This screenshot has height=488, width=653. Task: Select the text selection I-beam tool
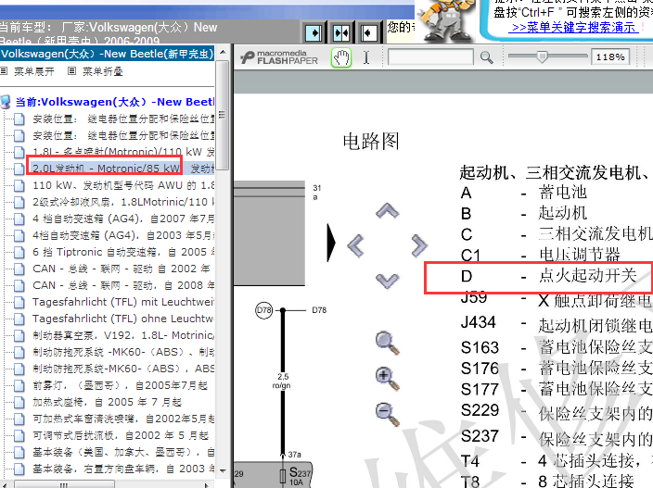click(x=366, y=57)
